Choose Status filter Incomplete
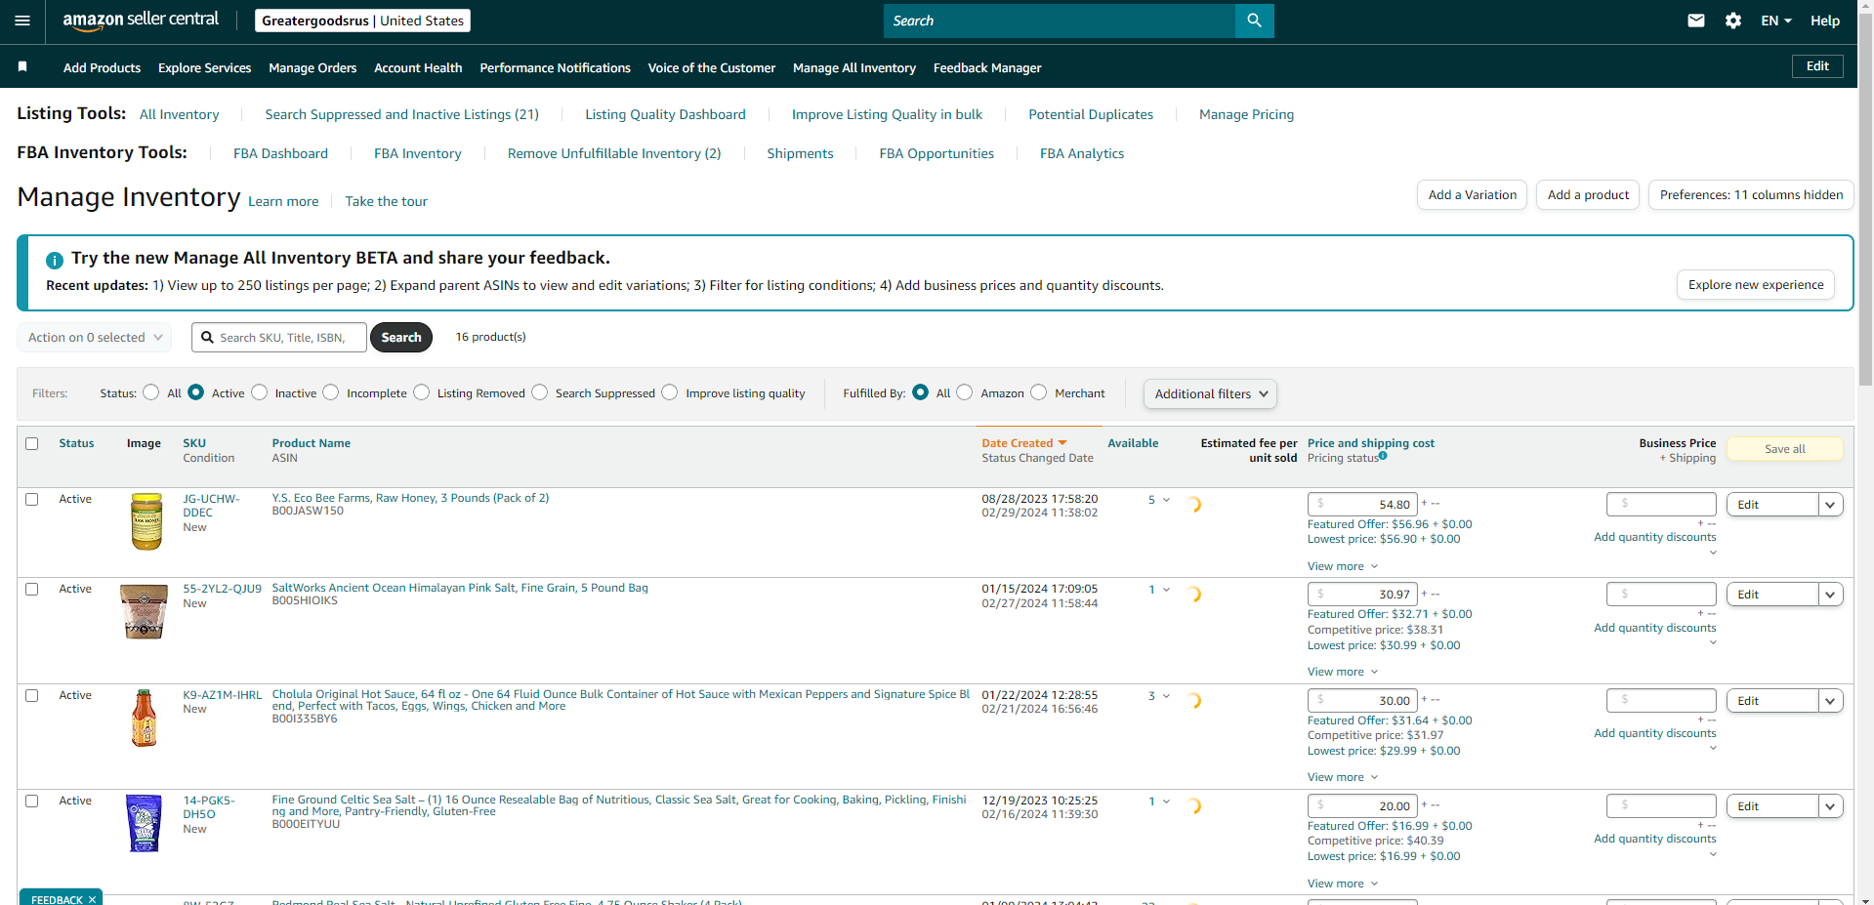Screen dimensions: 1874x905 tap(331, 392)
